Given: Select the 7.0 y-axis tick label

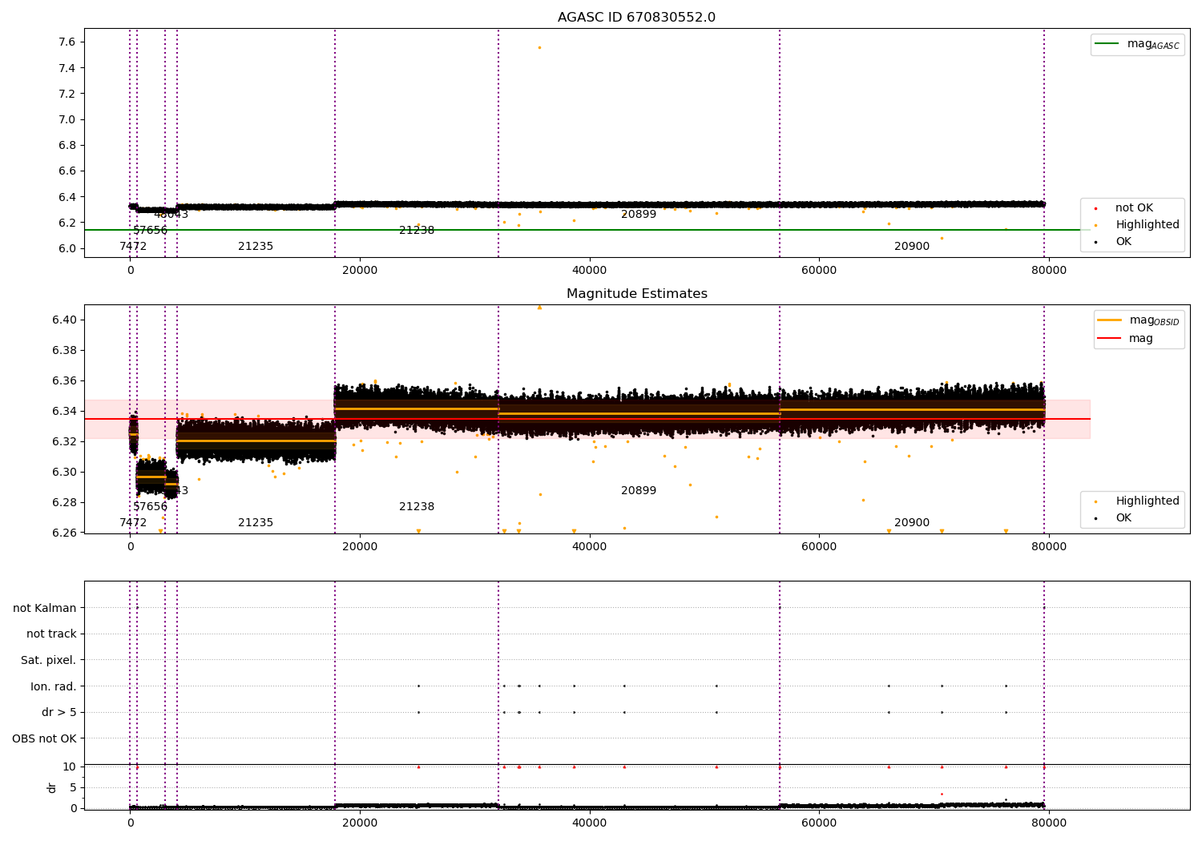Looking at the screenshot, I should pyautogui.click(x=67, y=119).
